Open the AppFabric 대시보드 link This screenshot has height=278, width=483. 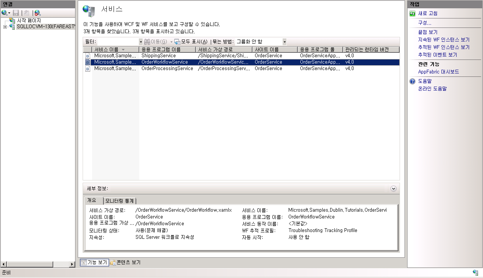pos(438,72)
